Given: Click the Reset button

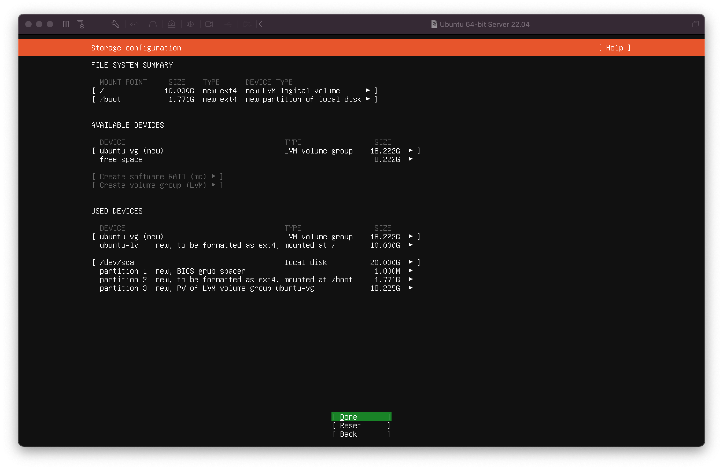Looking at the screenshot, I should [x=361, y=426].
